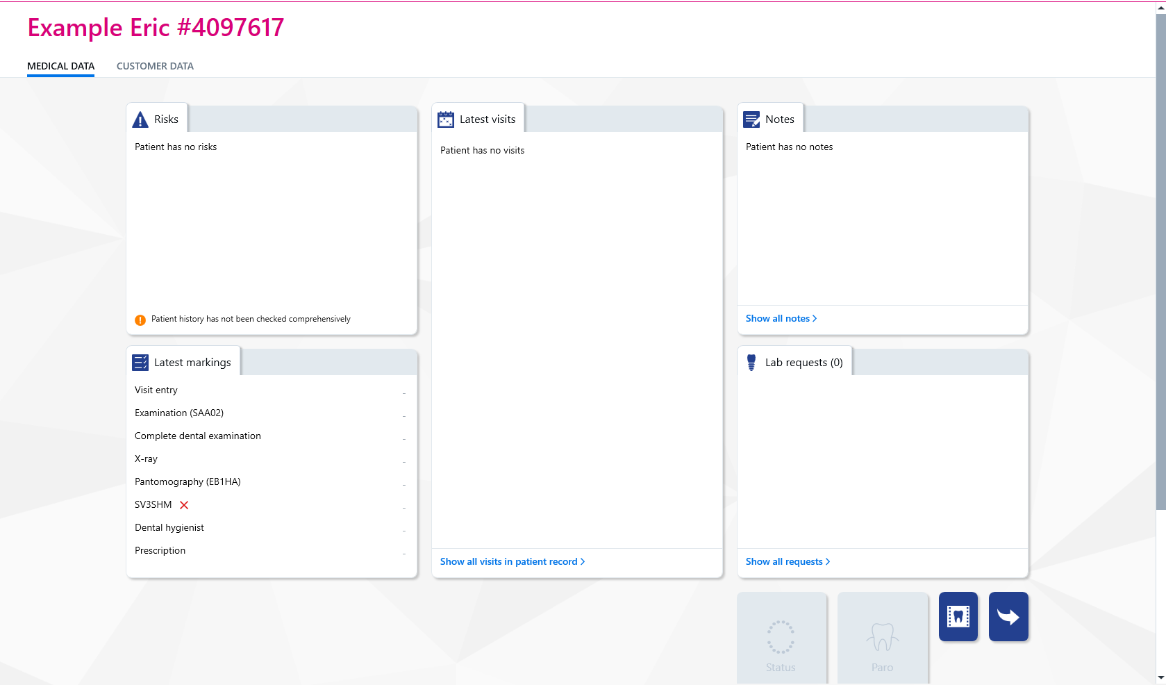Click the Latest visits calendar icon
Image resolution: width=1166 pixels, height=685 pixels.
point(446,119)
